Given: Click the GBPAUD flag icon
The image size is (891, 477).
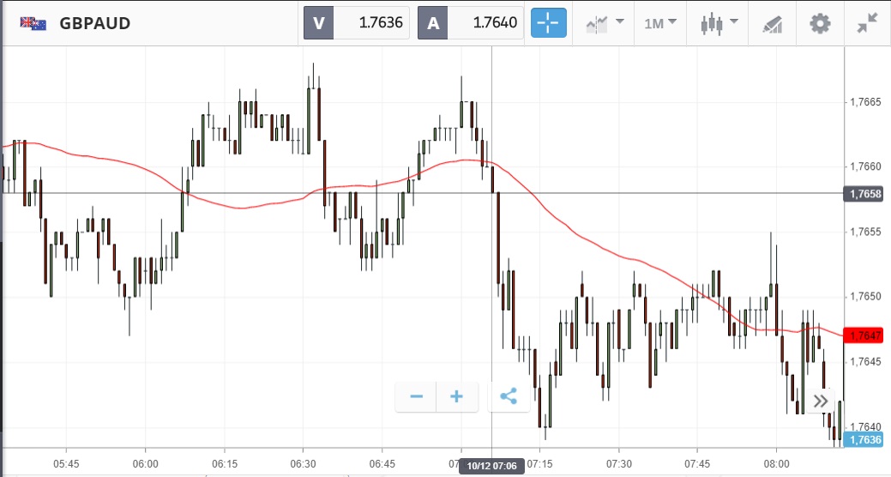Looking at the screenshot, I should click(x=33, y=23).
